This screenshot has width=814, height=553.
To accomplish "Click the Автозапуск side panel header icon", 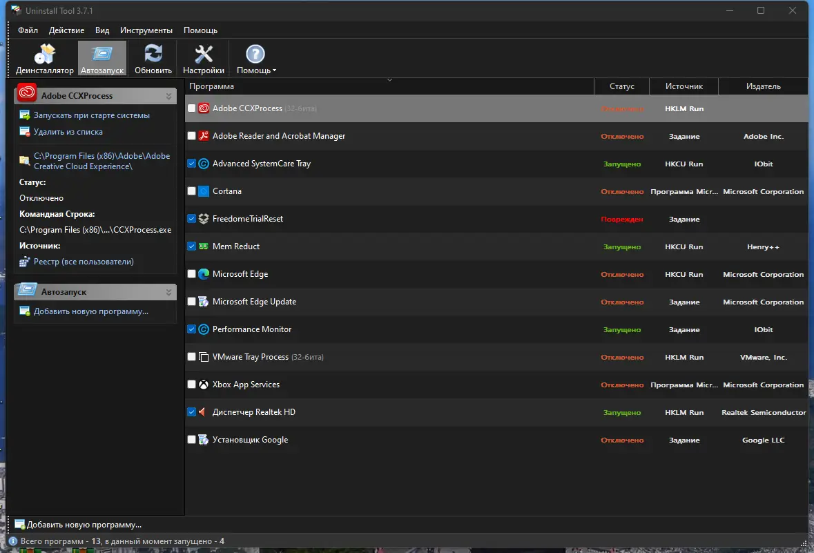I will click(x=28, y=289).
